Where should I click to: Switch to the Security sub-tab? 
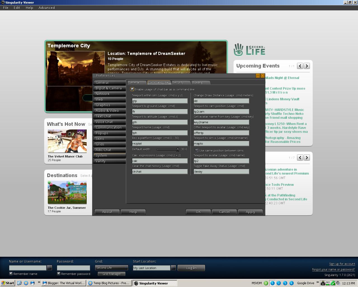pyautogui.click(x=181, y=82)
